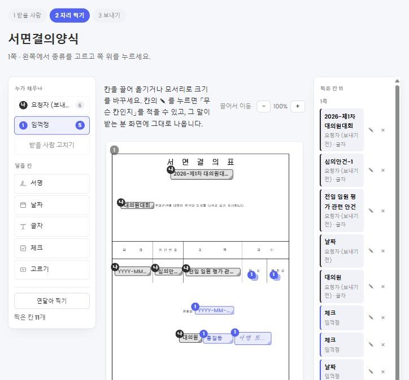Viewport: 409px width, 380px height.
Task: Delete the 임꺽정 날짜 field from list
Action: pos(383,372)
